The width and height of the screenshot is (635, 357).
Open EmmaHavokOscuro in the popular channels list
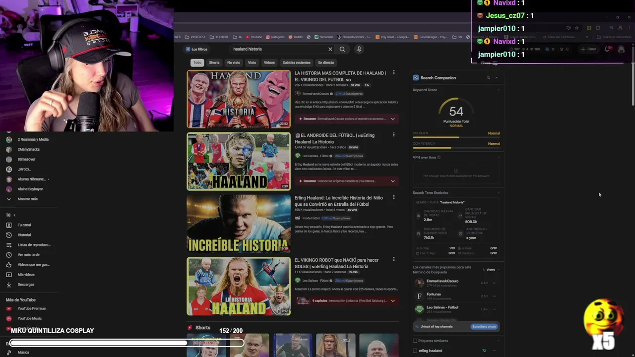coord(443,281)
